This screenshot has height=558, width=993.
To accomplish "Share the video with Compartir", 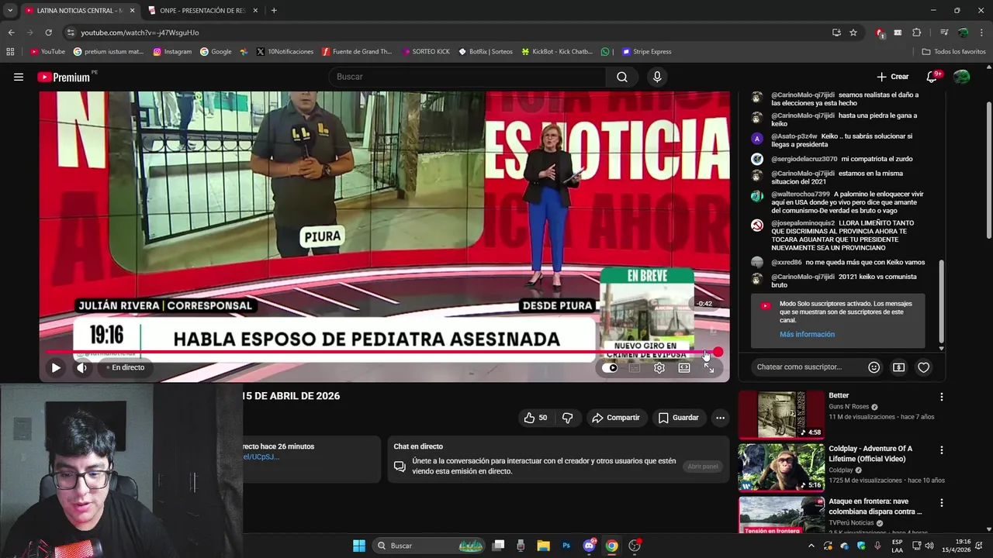I will coord(616,418).
